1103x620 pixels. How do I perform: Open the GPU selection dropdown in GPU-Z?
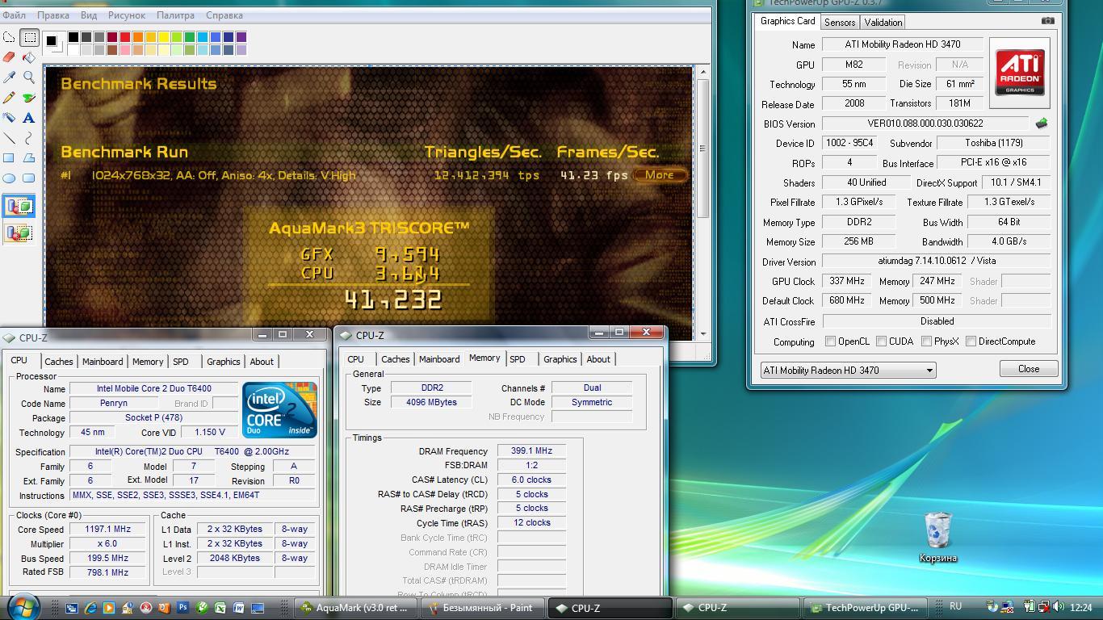[848, 370]
